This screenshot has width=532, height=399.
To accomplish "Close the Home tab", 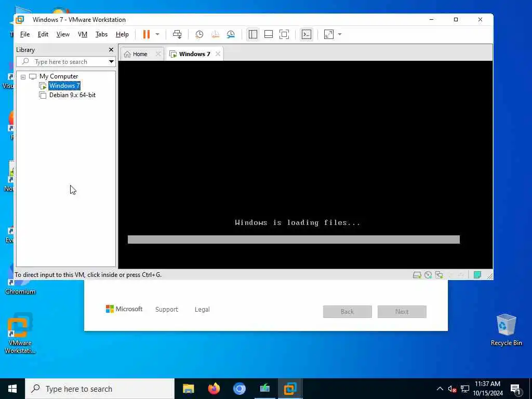I will click(x=158, y=54).
